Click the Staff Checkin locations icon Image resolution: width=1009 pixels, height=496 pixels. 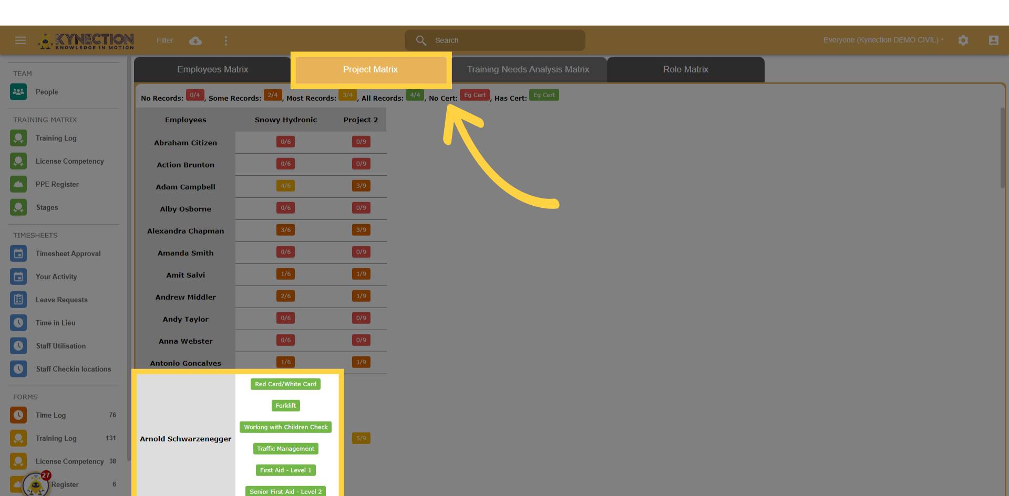[x=18, y=369]
